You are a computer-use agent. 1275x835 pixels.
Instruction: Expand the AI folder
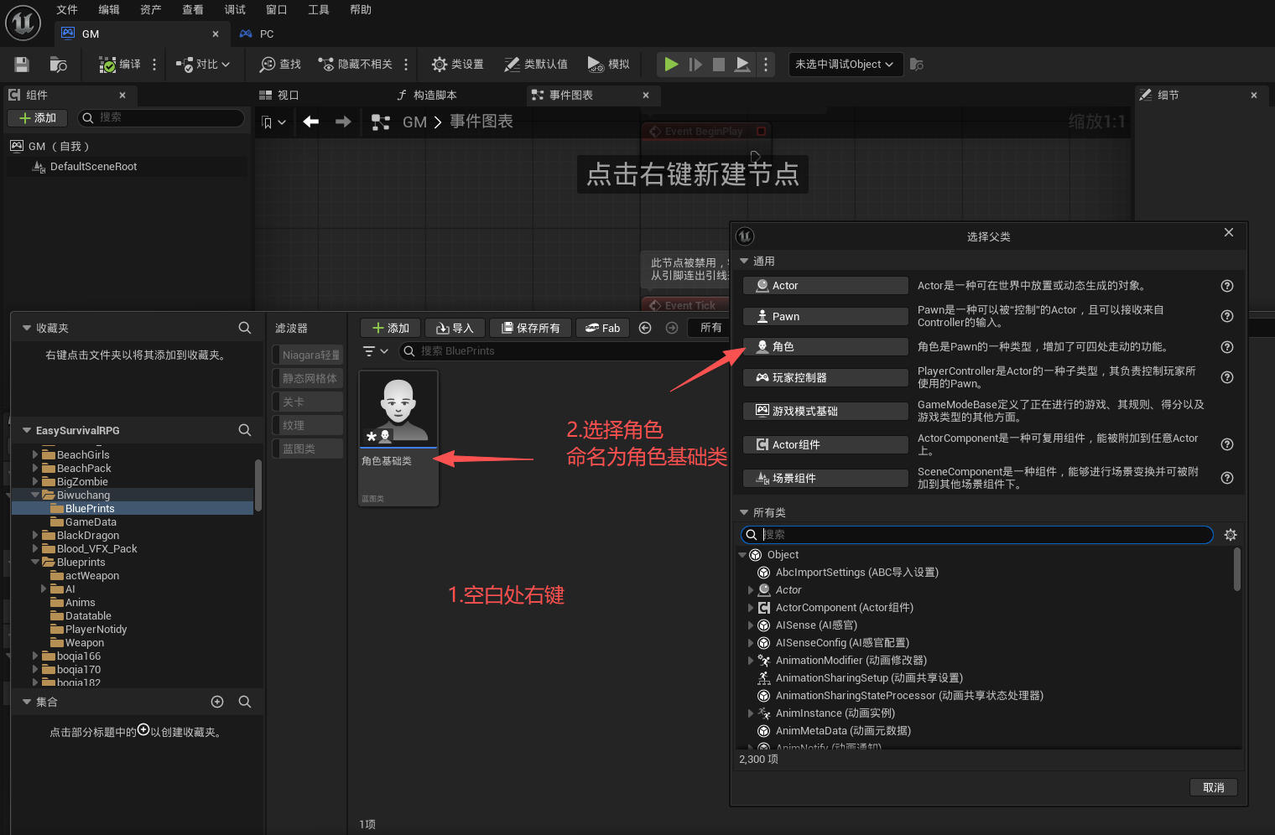pos(44,589)
